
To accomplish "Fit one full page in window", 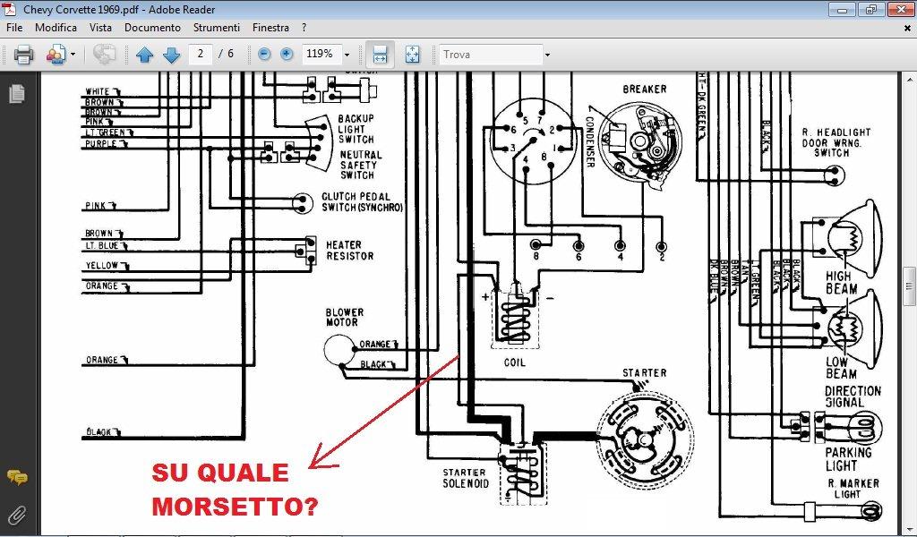I will pos(412,55).
